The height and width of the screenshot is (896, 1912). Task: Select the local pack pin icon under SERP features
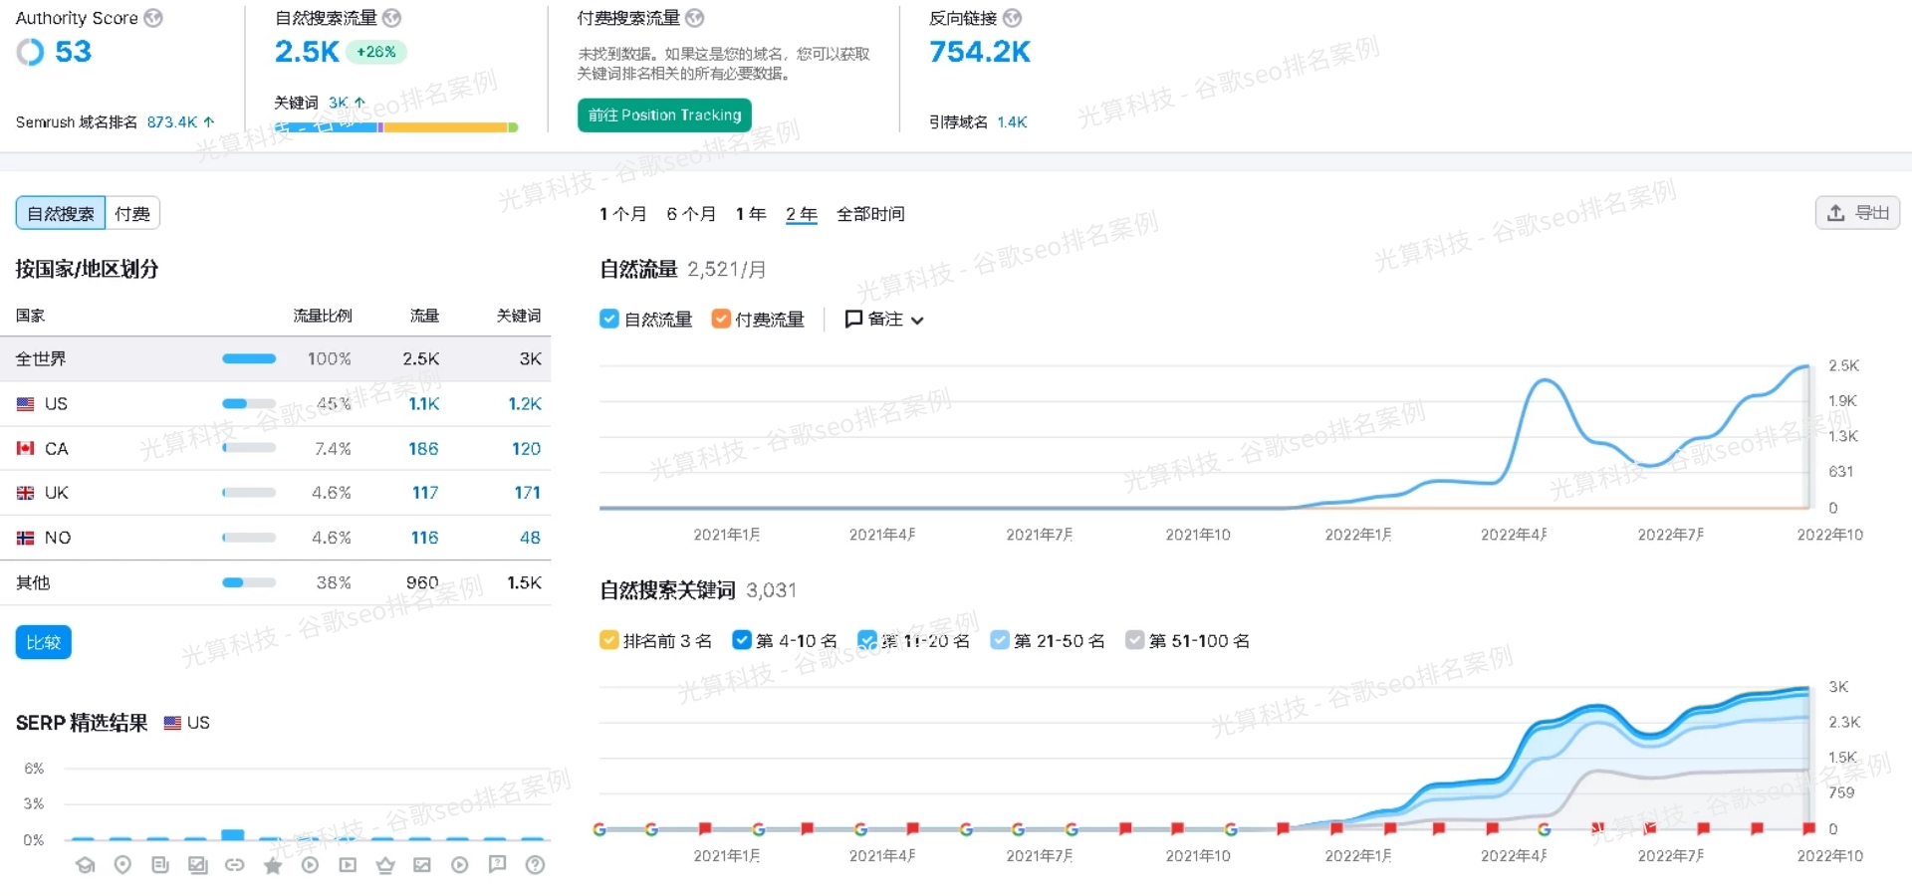[x=122, y=865]
